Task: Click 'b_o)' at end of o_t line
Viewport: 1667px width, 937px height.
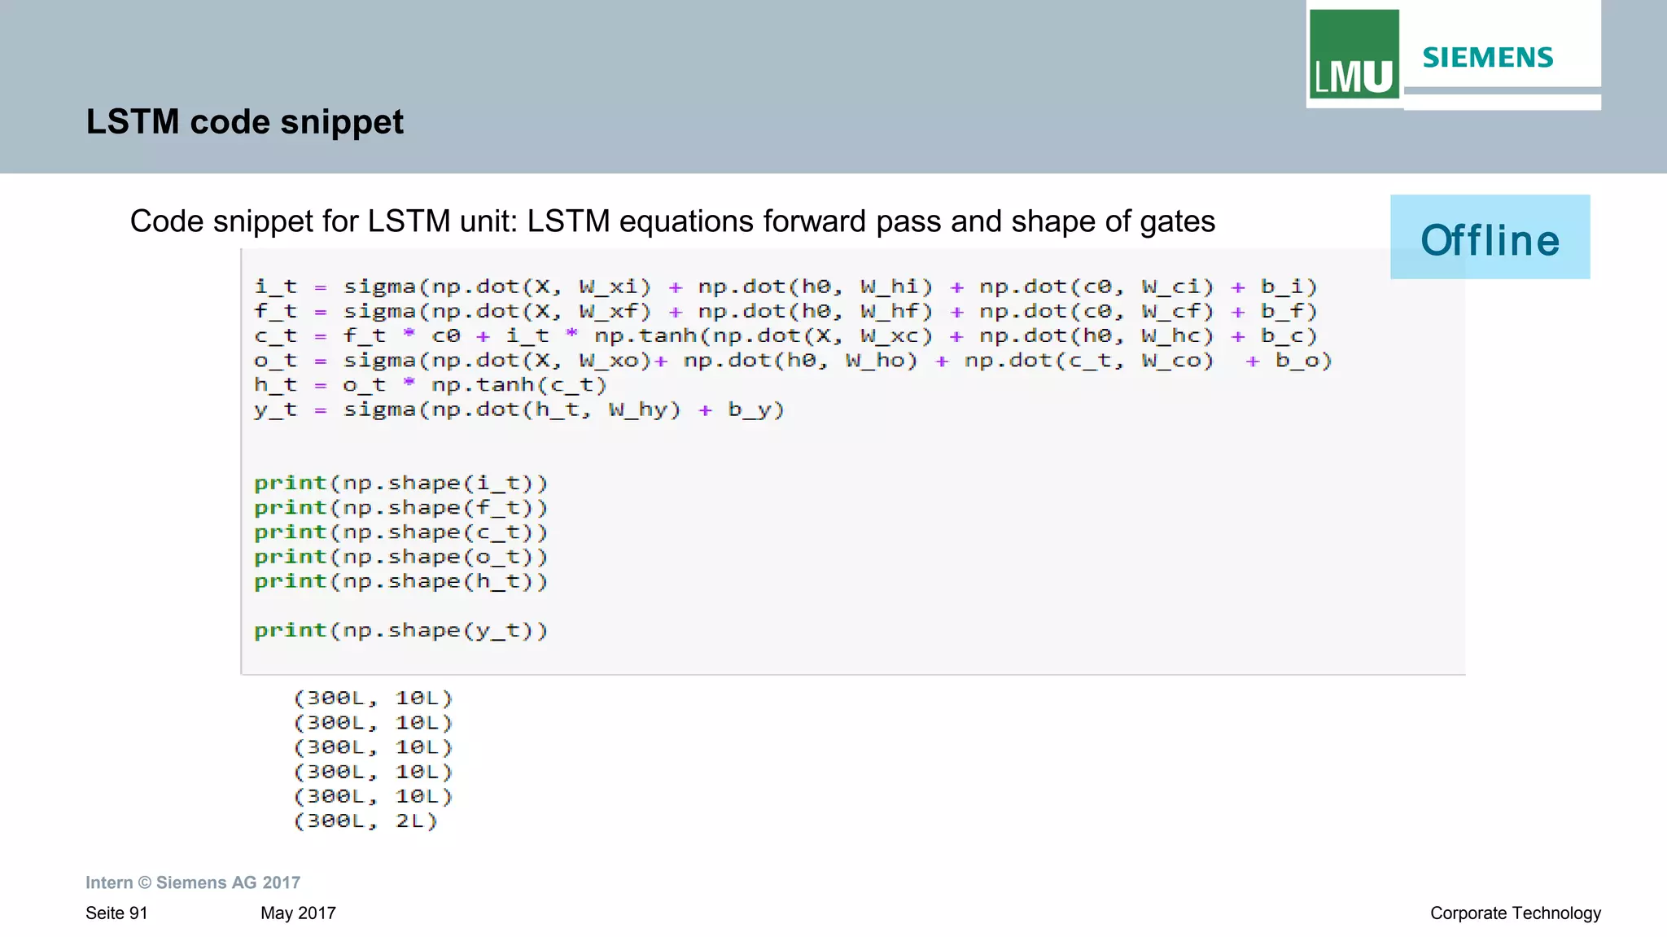Action: (x=1303, y=361)
